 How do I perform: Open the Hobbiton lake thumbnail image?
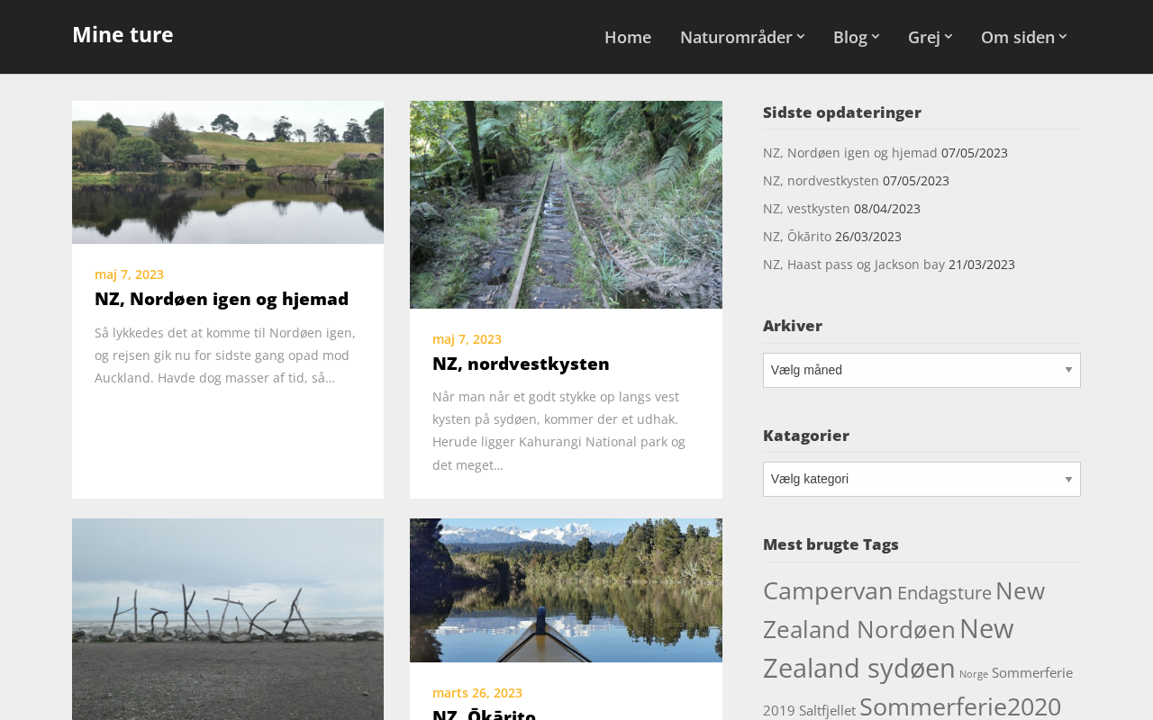pyautogui.click(x=228, y=172)
